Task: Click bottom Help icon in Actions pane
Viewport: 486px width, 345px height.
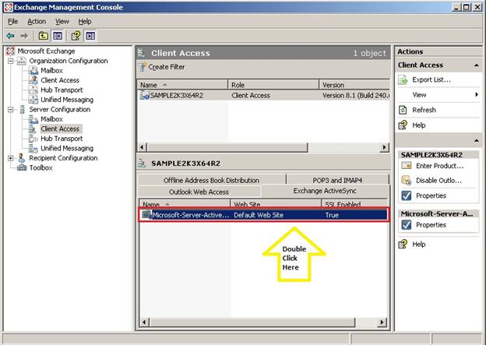Action: click(403, 244)
